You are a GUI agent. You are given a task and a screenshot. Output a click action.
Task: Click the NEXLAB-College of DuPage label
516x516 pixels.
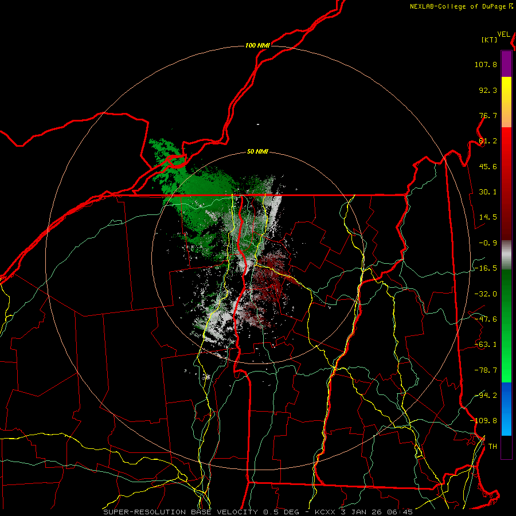(x=458, y=6)
